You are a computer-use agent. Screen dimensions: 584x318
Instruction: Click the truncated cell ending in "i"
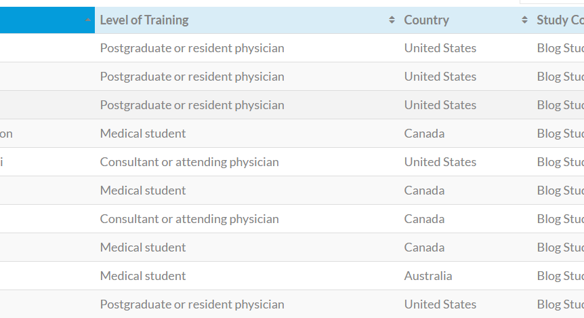(x=2, y=162)
